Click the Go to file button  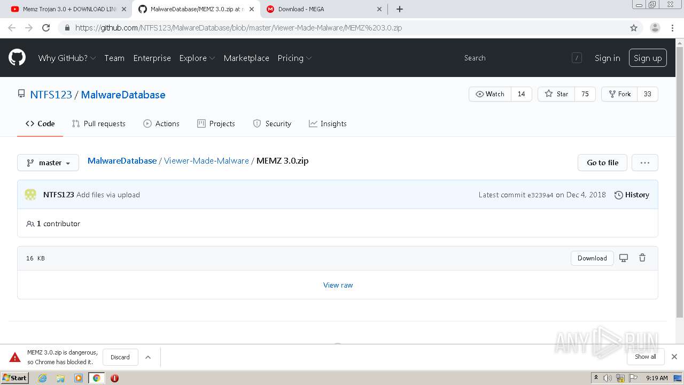[602, 163]
